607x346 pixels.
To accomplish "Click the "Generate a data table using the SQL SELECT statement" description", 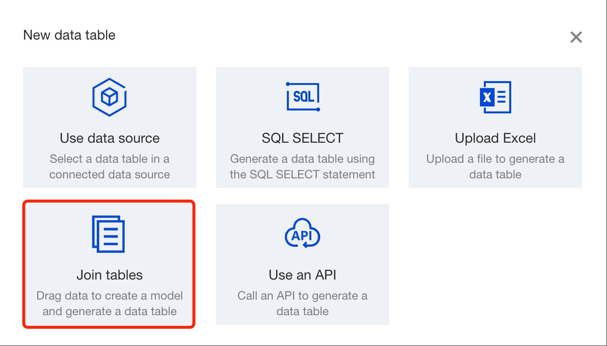I will [303, 167].
